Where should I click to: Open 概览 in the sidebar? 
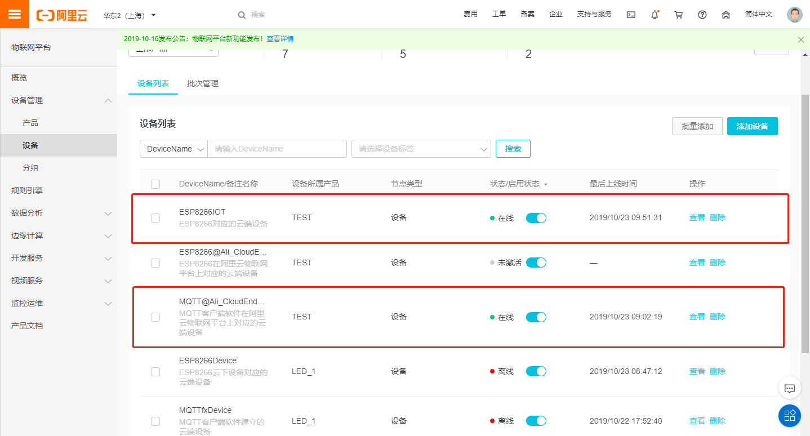click(19, 78)
